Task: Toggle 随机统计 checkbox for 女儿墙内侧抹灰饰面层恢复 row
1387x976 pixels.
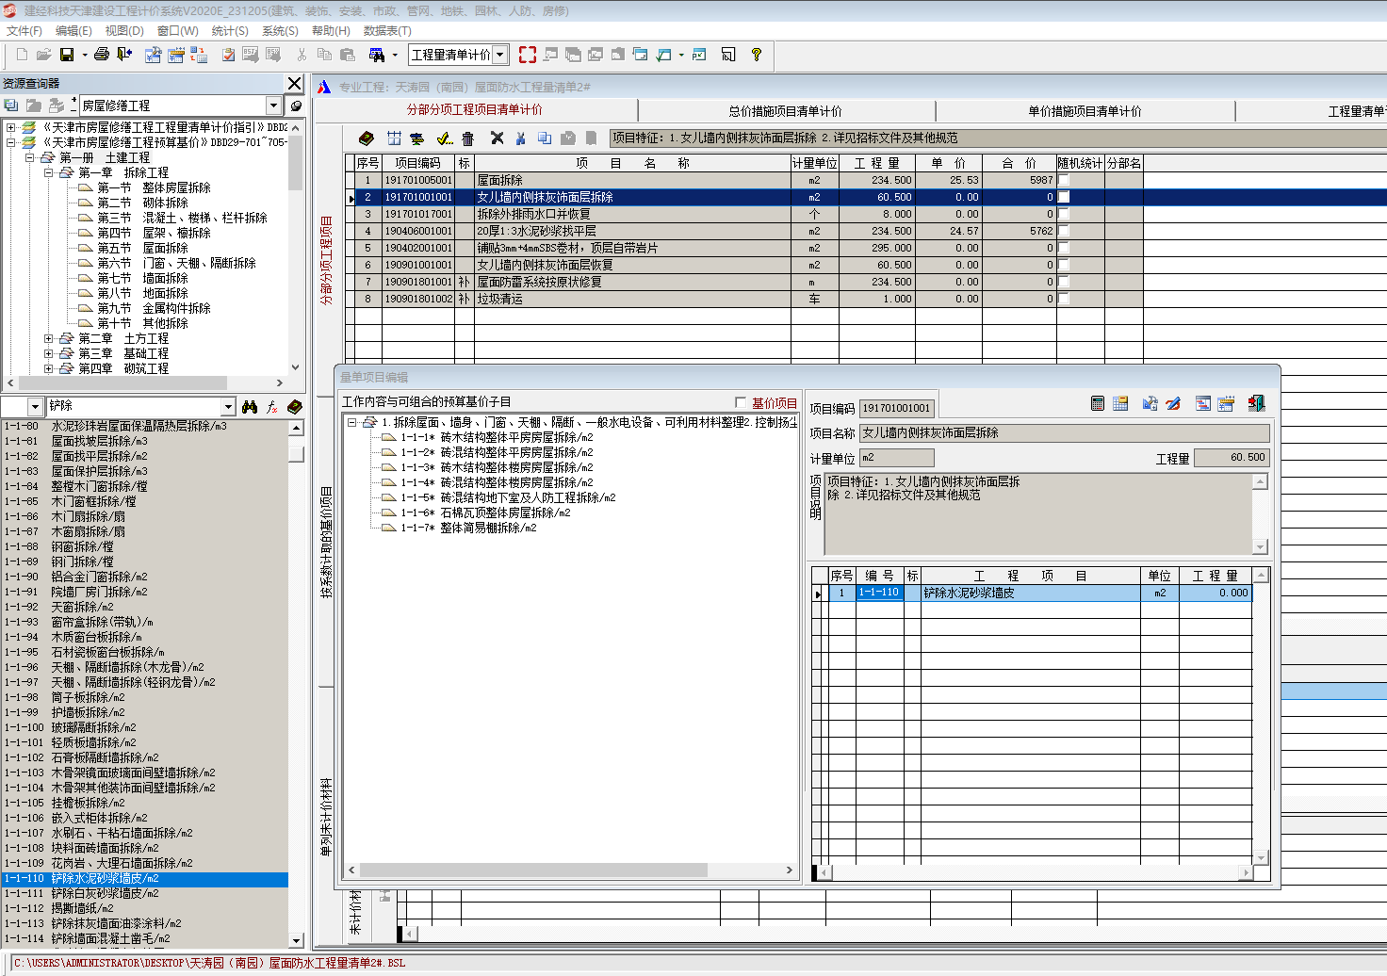Action: tap(1064, 265)
